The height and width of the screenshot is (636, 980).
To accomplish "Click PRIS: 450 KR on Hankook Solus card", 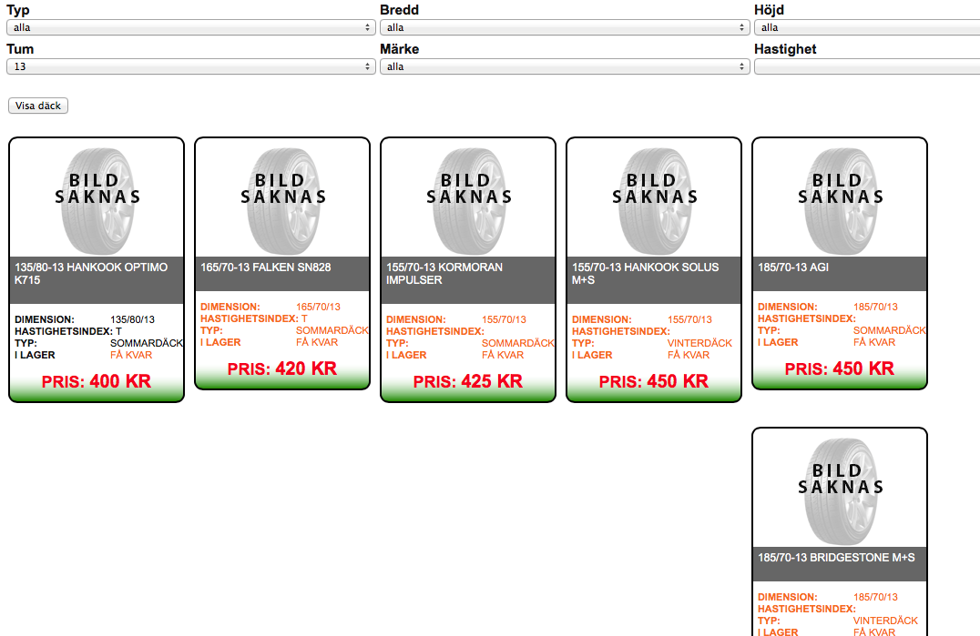I will click(654, 381).
